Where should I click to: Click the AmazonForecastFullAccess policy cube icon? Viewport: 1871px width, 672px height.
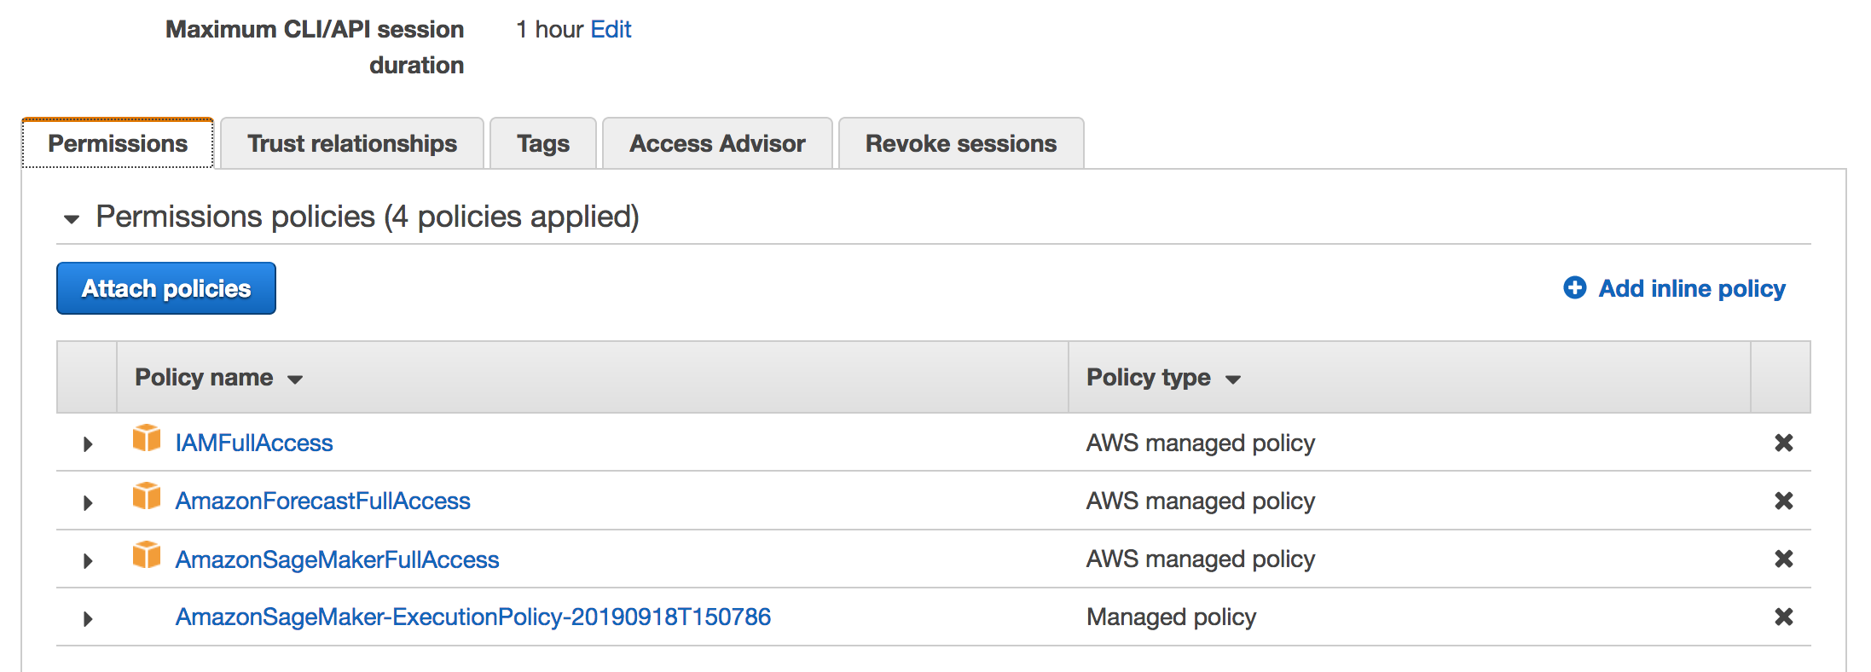[x=147, y=496]
